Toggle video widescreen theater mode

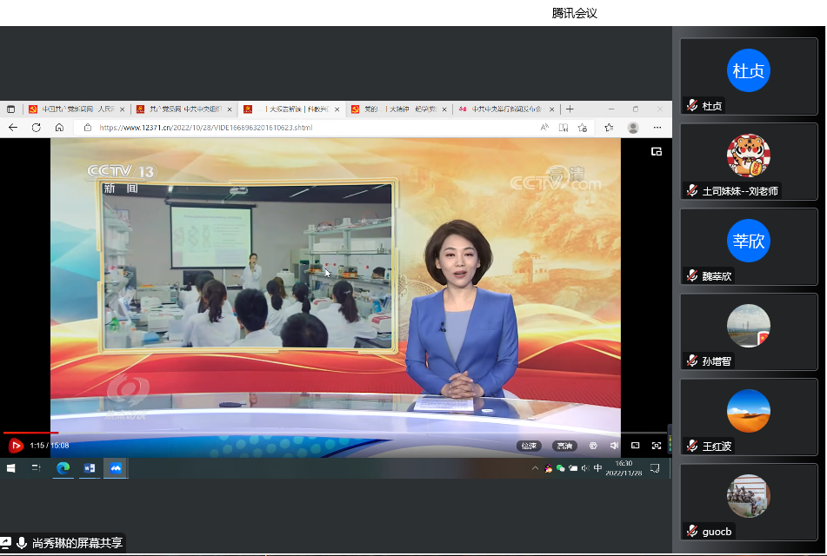[635, 446]
